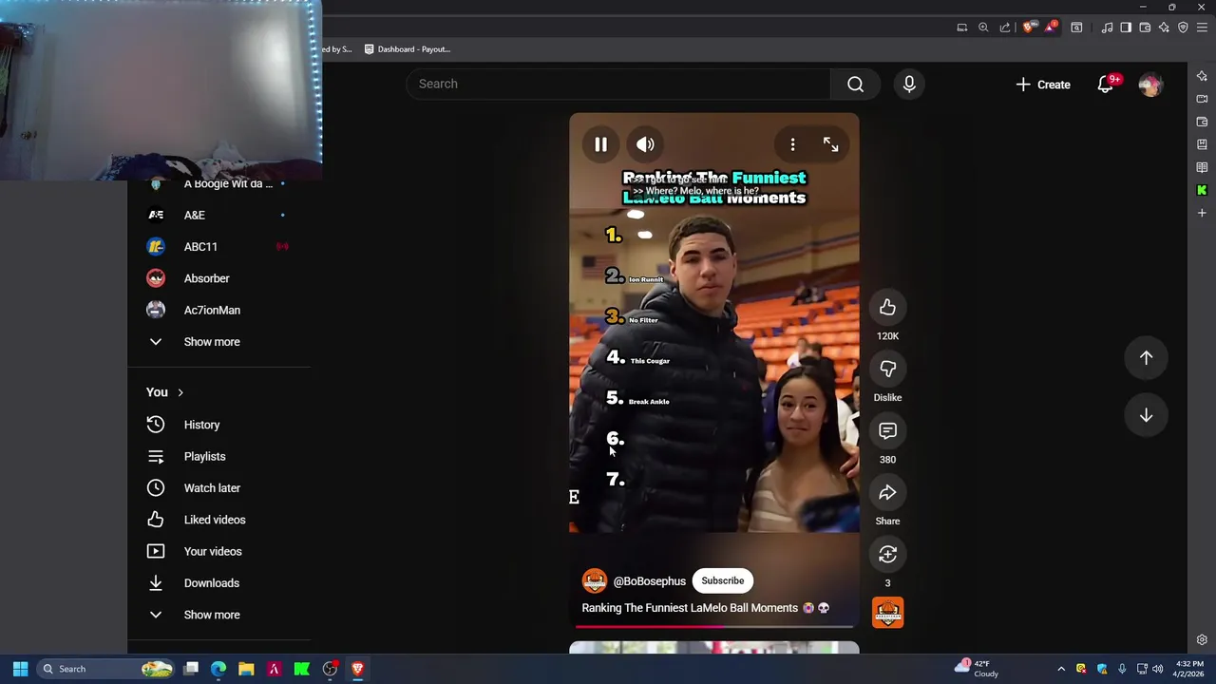This screenshot has height=684, width=1216.
Task: Click the Brave Shields lion icon
Action: coord(1028,28)
